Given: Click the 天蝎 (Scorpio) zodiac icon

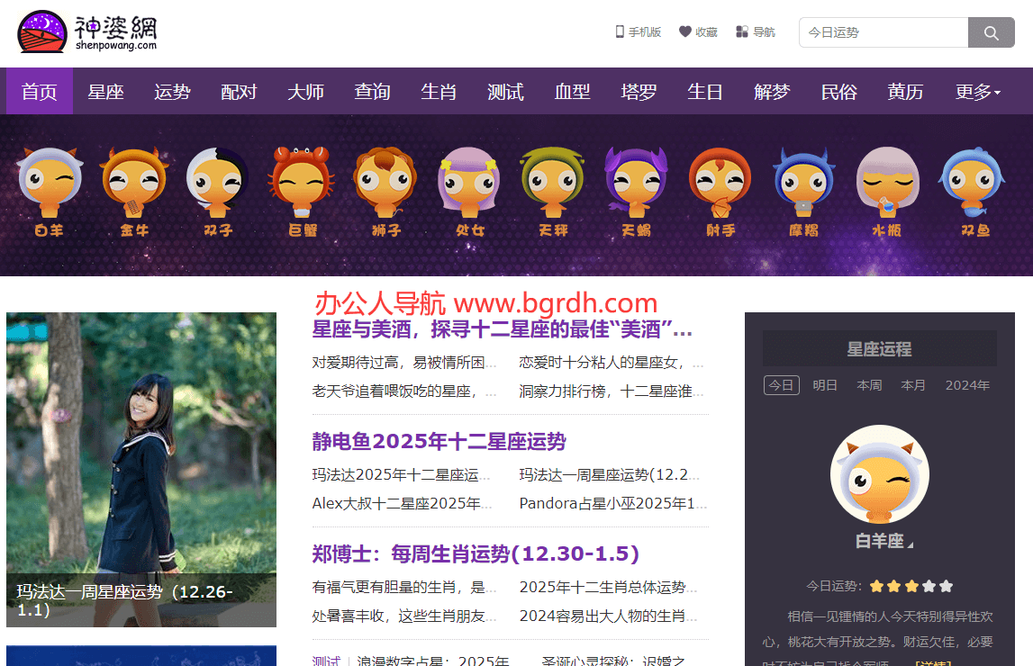Looking at the screenshot, I should point(636,184).
